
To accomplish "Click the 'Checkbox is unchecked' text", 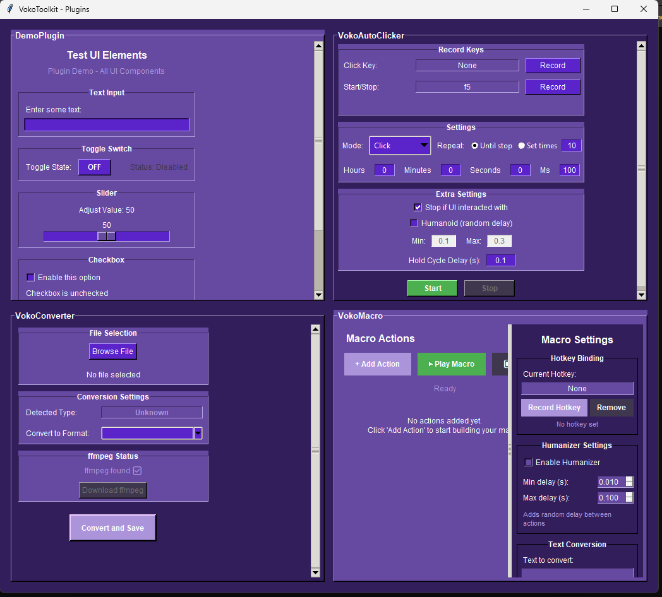I will 67,293.
